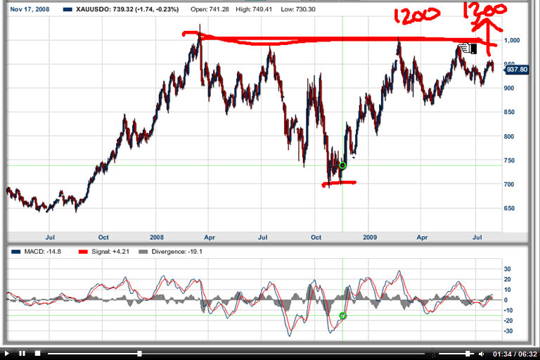Click the Apr label after 2008 on the time axis

click(x=210, y=238)
